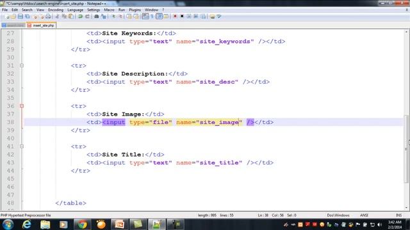
Task: Open the ? help menu
Action: 163,10
